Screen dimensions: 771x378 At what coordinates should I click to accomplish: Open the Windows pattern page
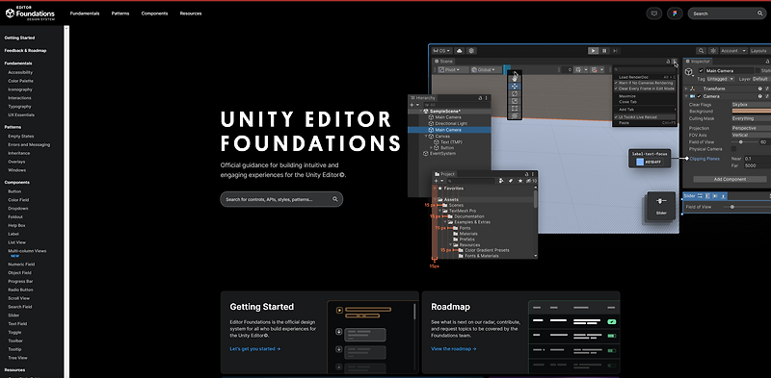(x=17, y=170)
